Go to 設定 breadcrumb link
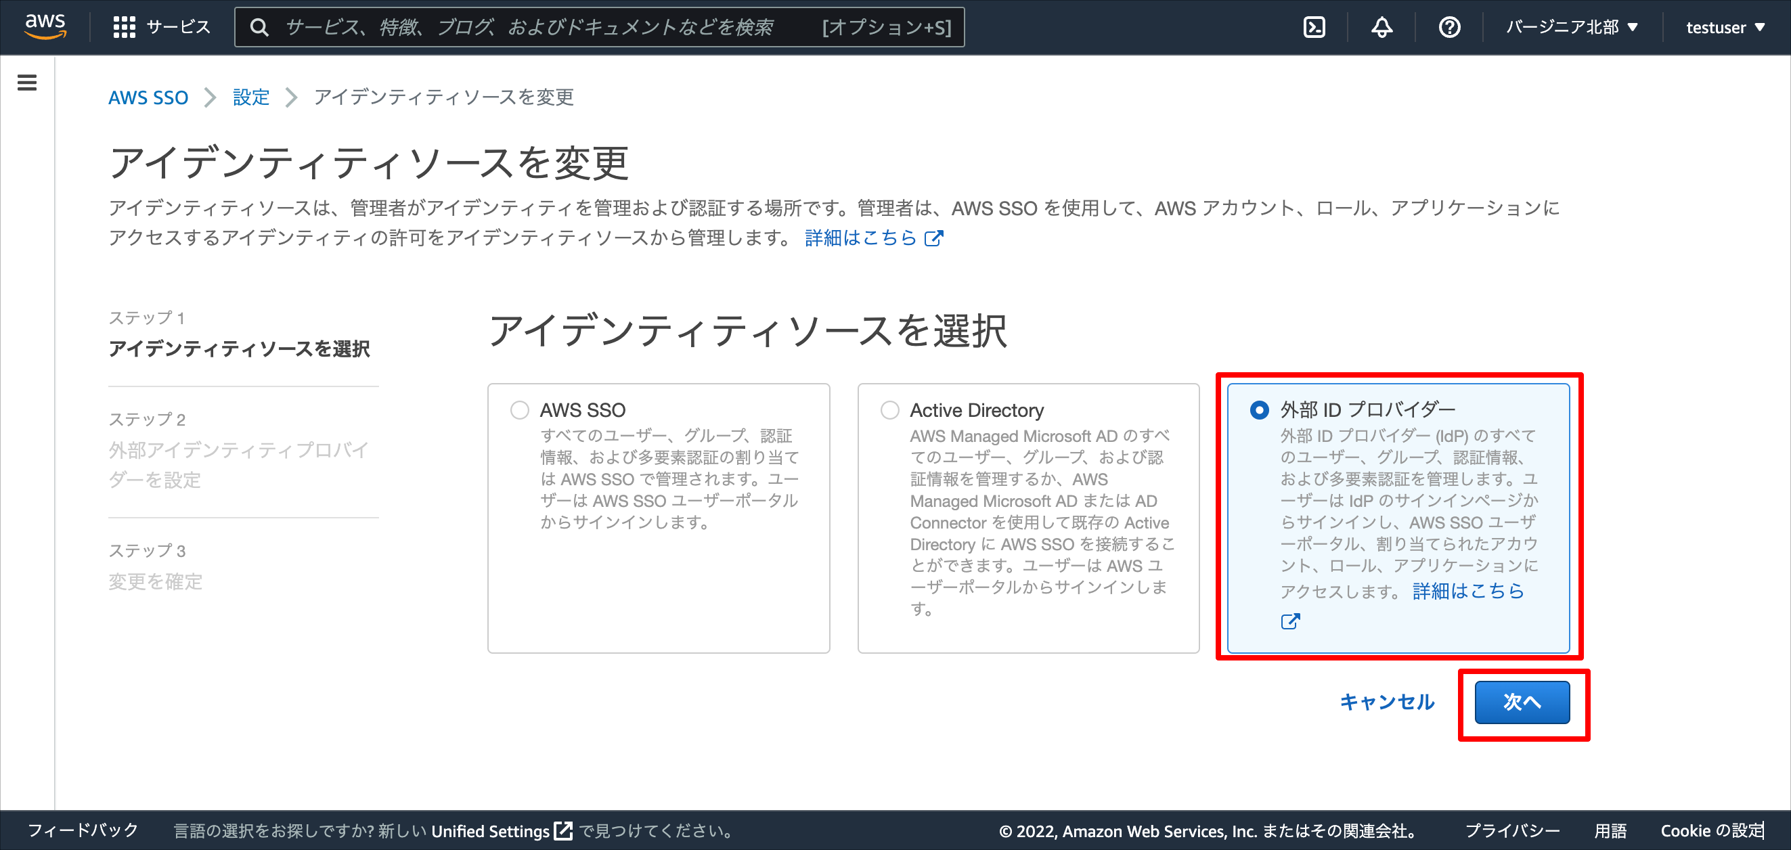Image resolution: width=1791 pixels, height=850 pixels. [251, 97]
